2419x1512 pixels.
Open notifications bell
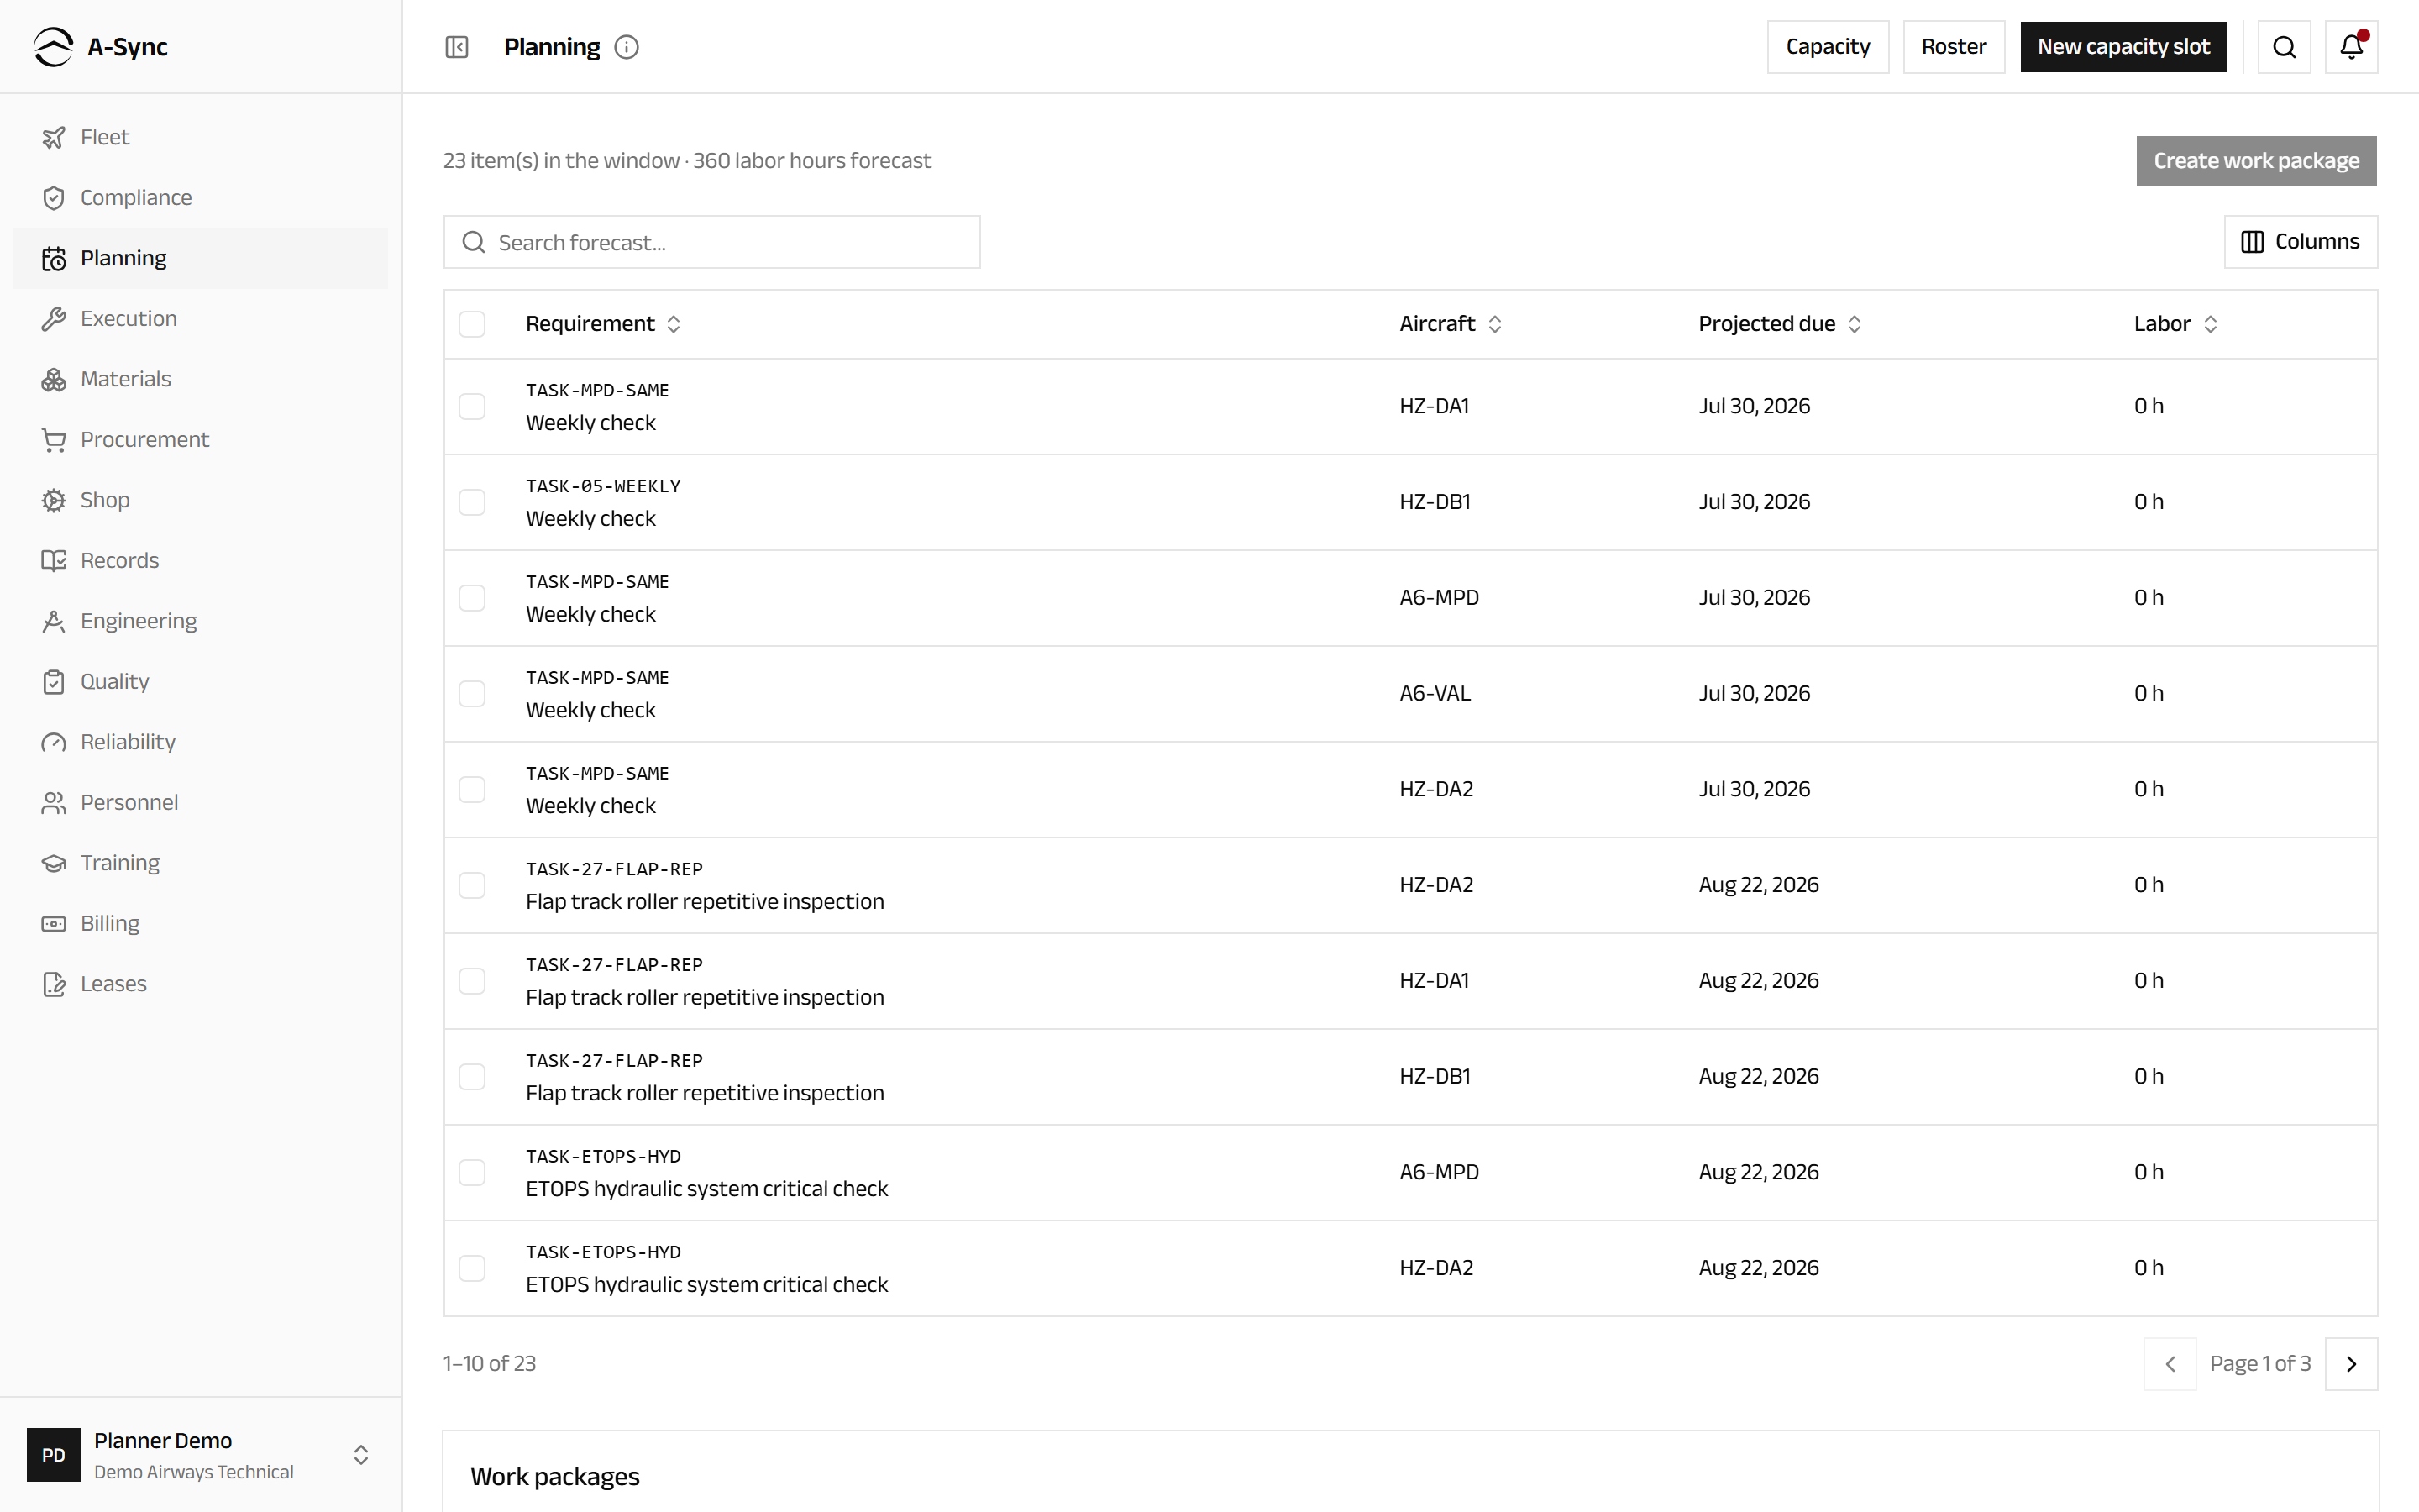coord(2351,47)
